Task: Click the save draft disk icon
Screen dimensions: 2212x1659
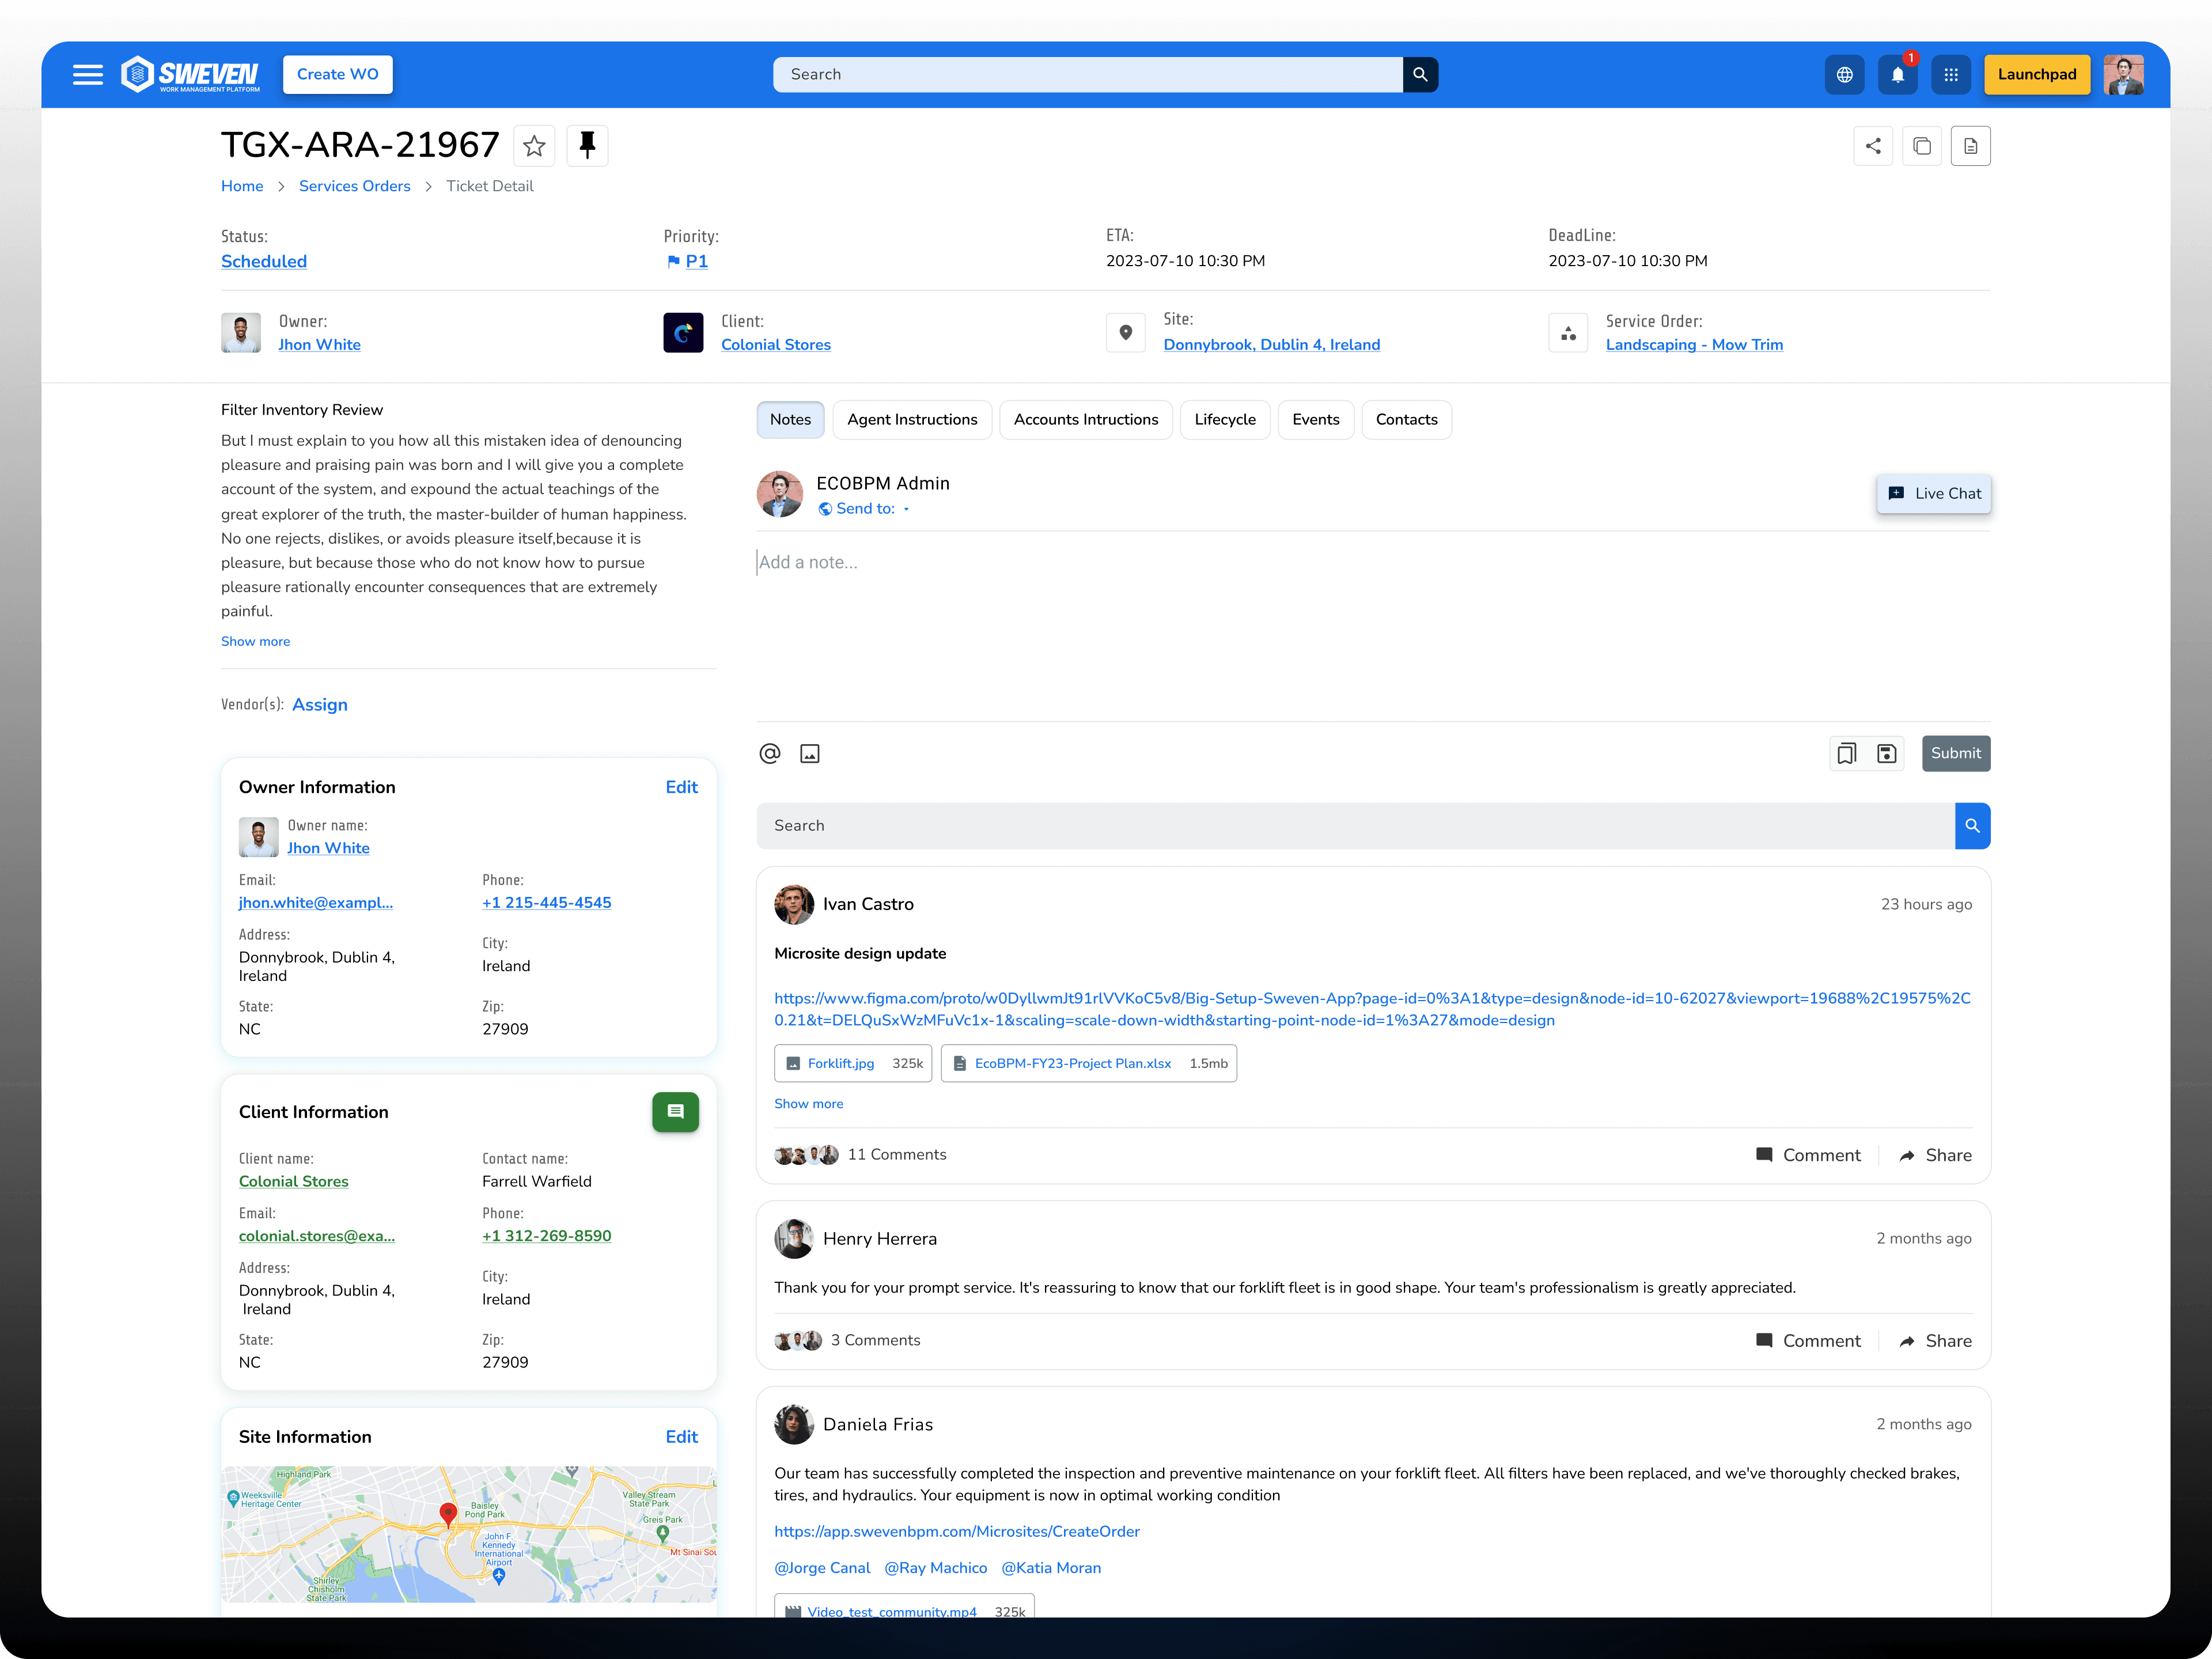Action: click(1886, 754)
